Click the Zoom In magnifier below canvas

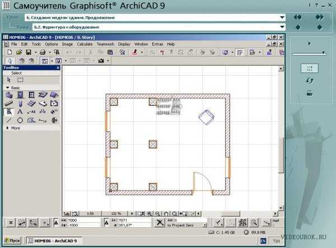tap(150, 213)
